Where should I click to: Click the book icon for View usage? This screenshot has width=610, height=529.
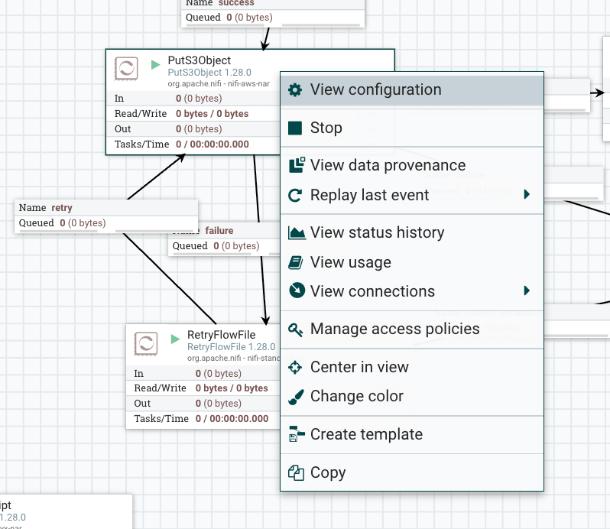(295, 262)
